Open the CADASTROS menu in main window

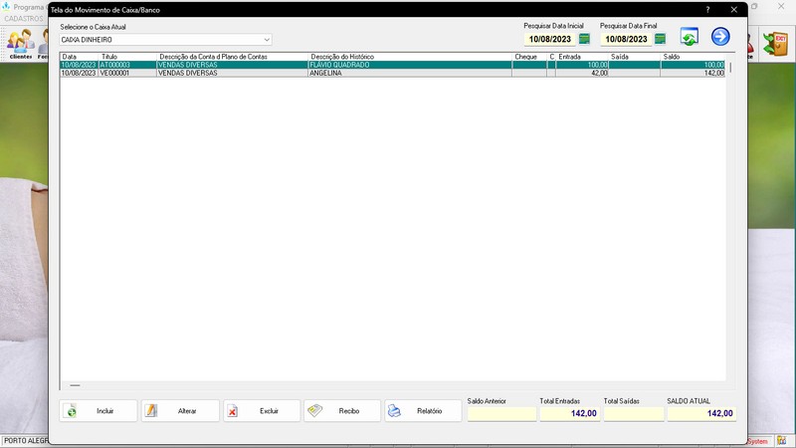[x=24, y=18]
